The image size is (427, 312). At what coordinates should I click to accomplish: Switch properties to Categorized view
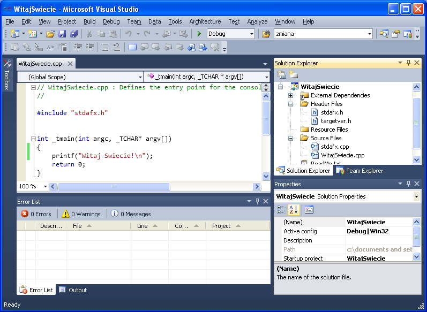click(281, 210)
